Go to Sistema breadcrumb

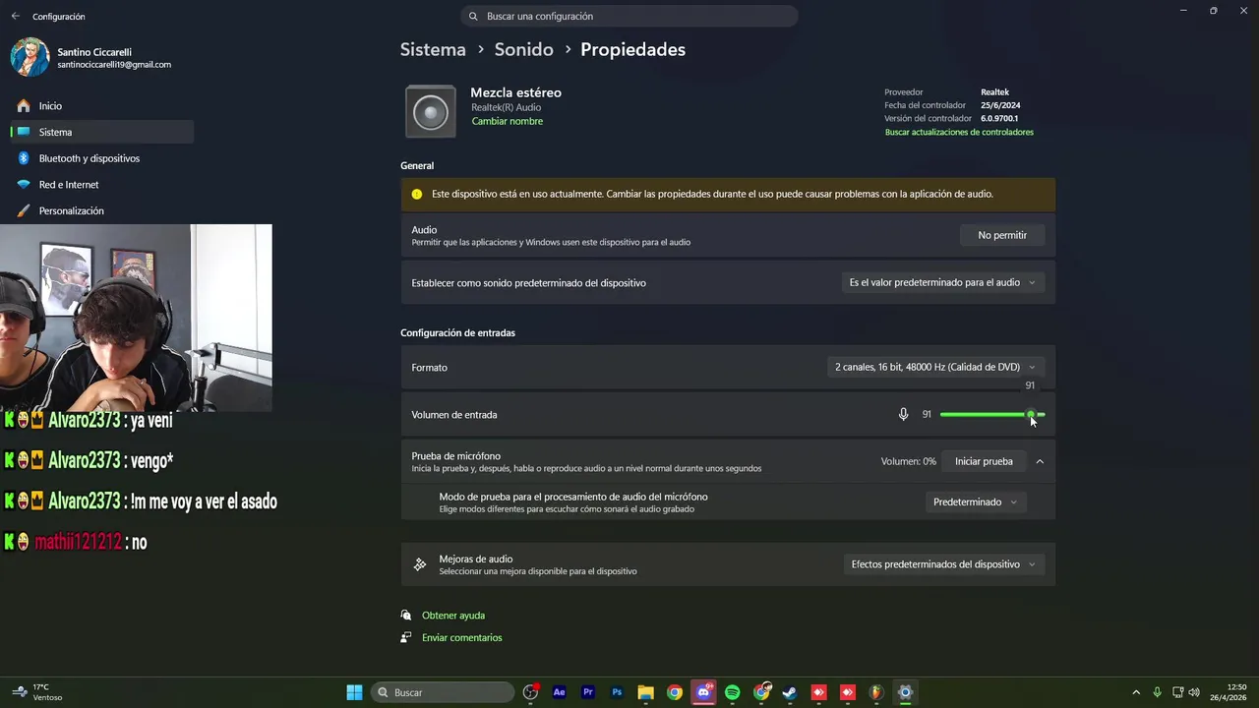point(433,49)
